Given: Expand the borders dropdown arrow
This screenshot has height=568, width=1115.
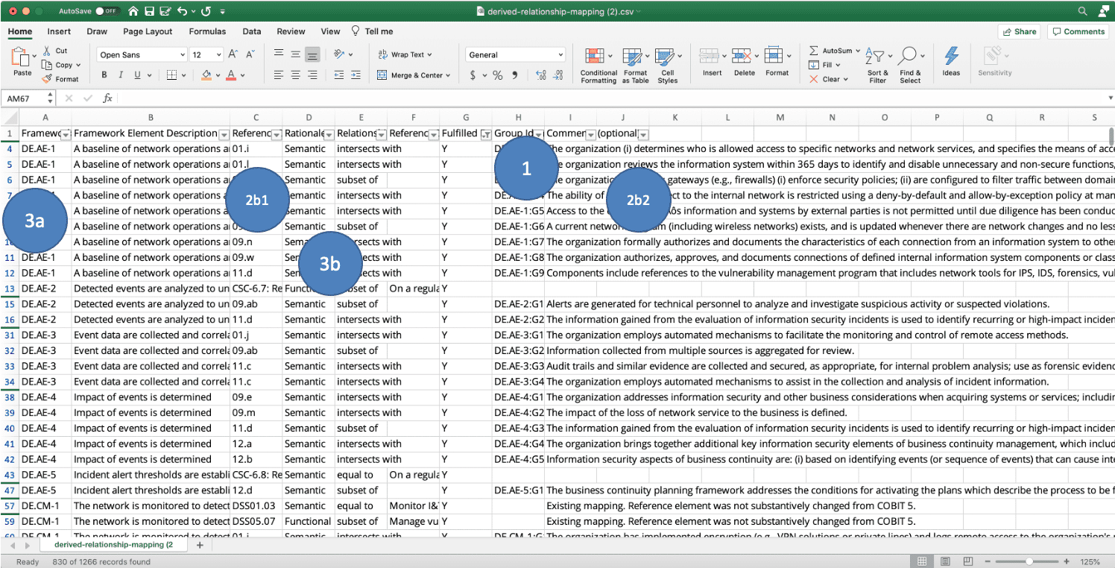Looking at the screenshot, I should click(x=185, y=75).
